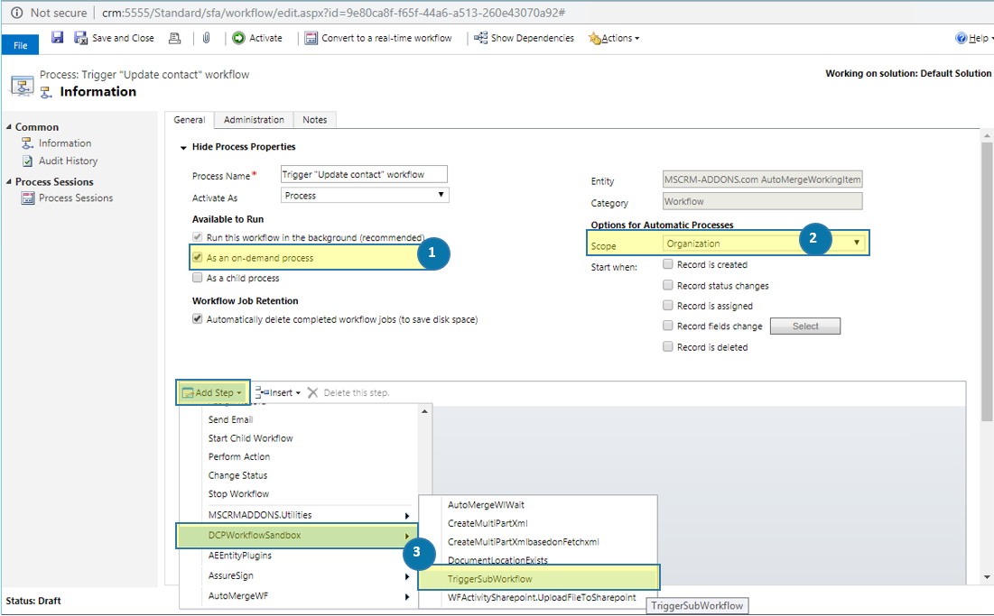Image resolution: width=994 pixels, height=616 pixels.
Task: Click the Delete this step X icon
Action: coord(312,392)
